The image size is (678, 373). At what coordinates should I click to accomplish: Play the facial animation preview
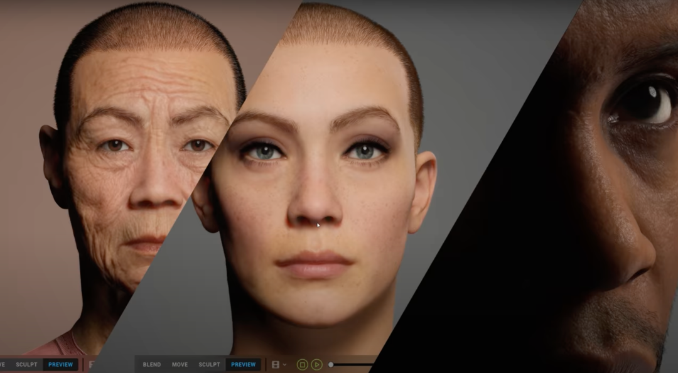pyautogui.click(x=316, y=365)
